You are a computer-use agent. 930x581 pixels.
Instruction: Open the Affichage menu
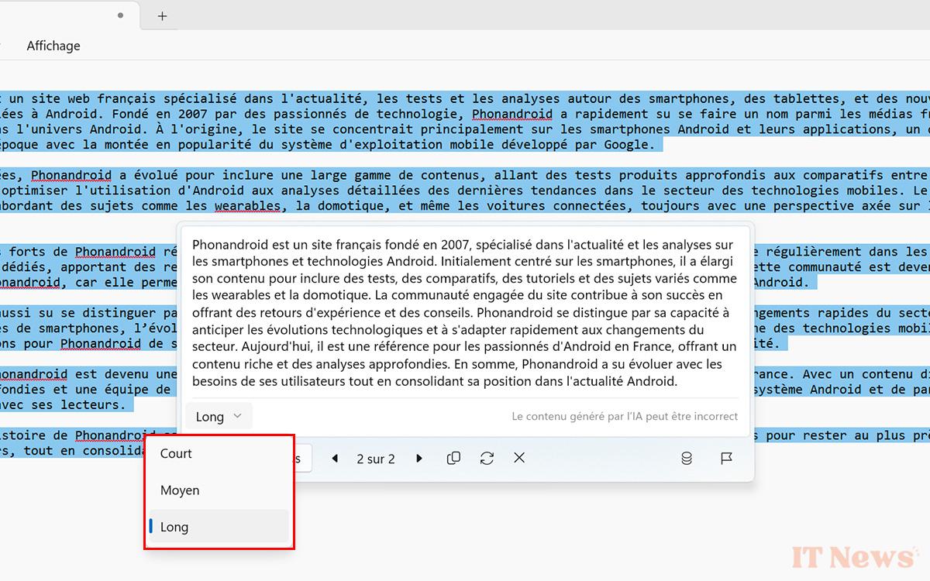tap(53, 46)
